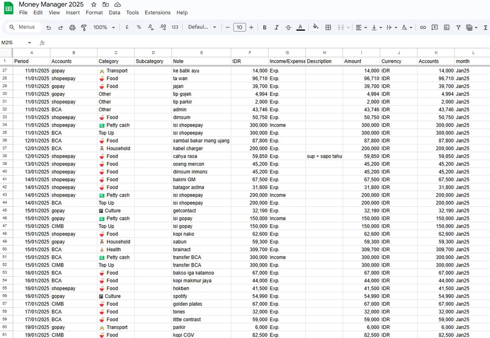Decrease font size with minus button
The width and height of the screenshot is (490, 338).
point(228,28)
